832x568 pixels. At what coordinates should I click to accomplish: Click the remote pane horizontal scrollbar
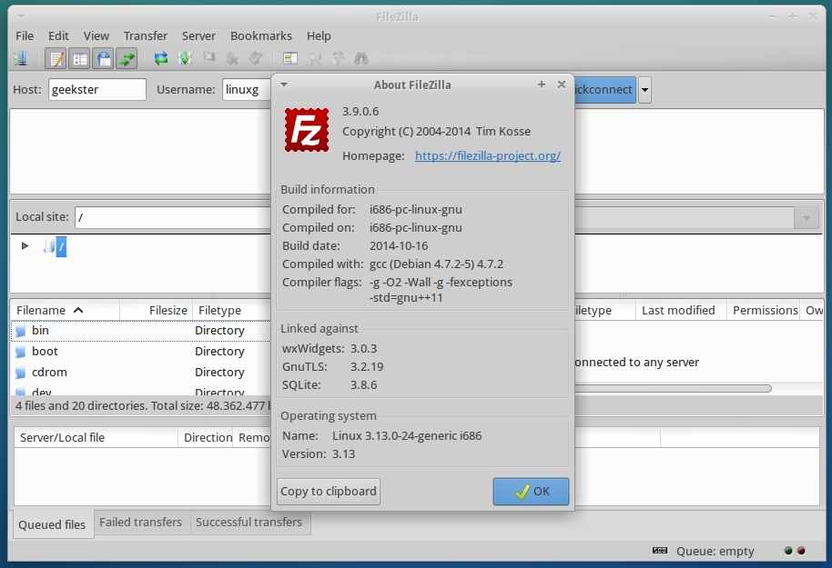click(x=673, y=388)
